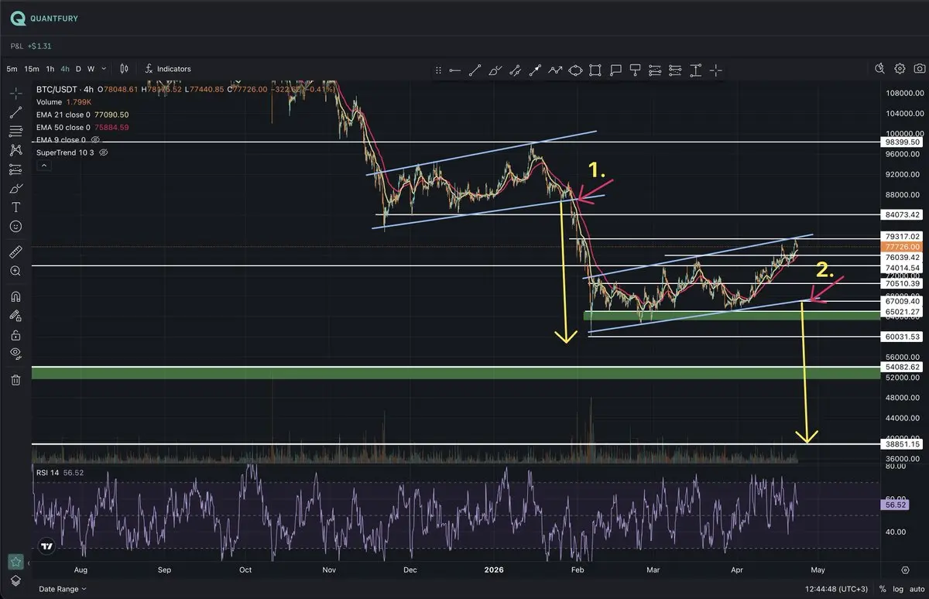Open the Indicators menu
This screenshot has height=599, width=929.
168,69
